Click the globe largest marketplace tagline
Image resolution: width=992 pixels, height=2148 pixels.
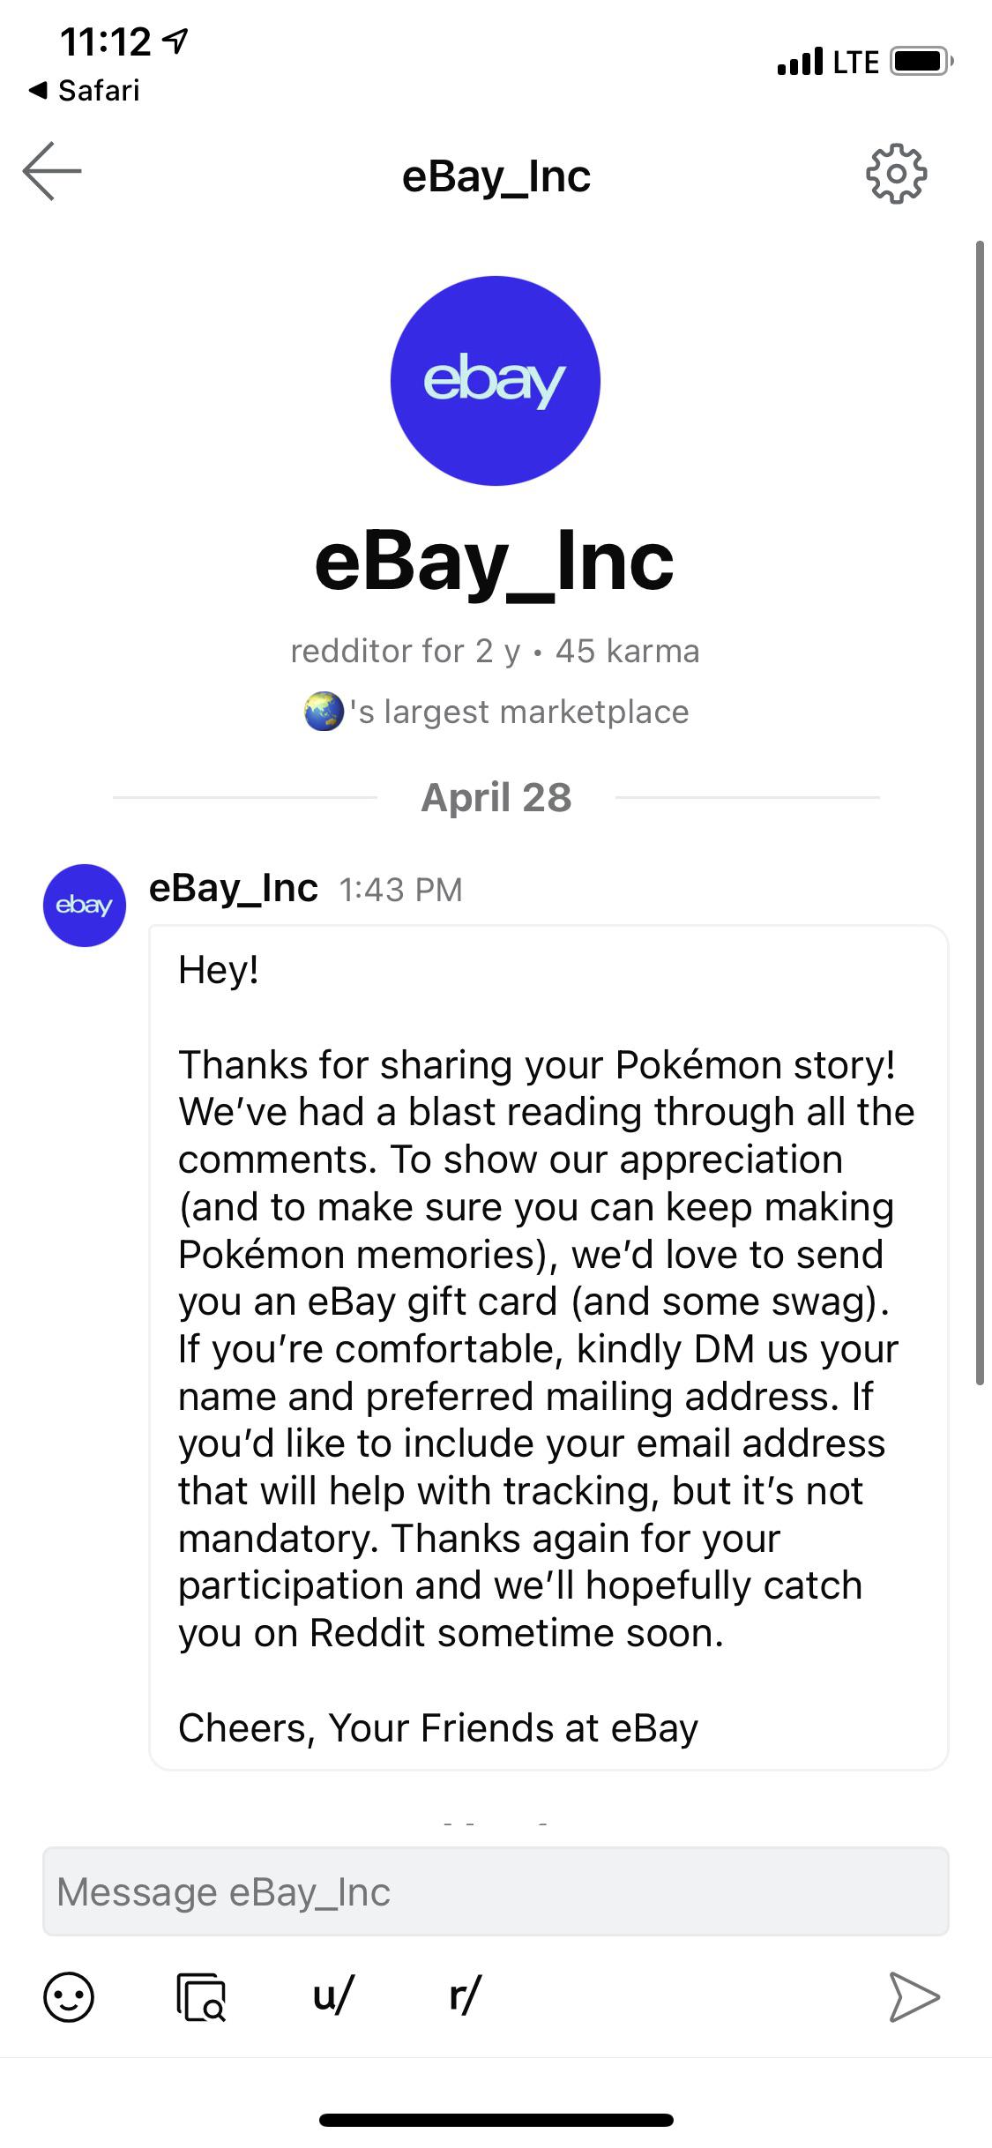click(x=496, y=711)
